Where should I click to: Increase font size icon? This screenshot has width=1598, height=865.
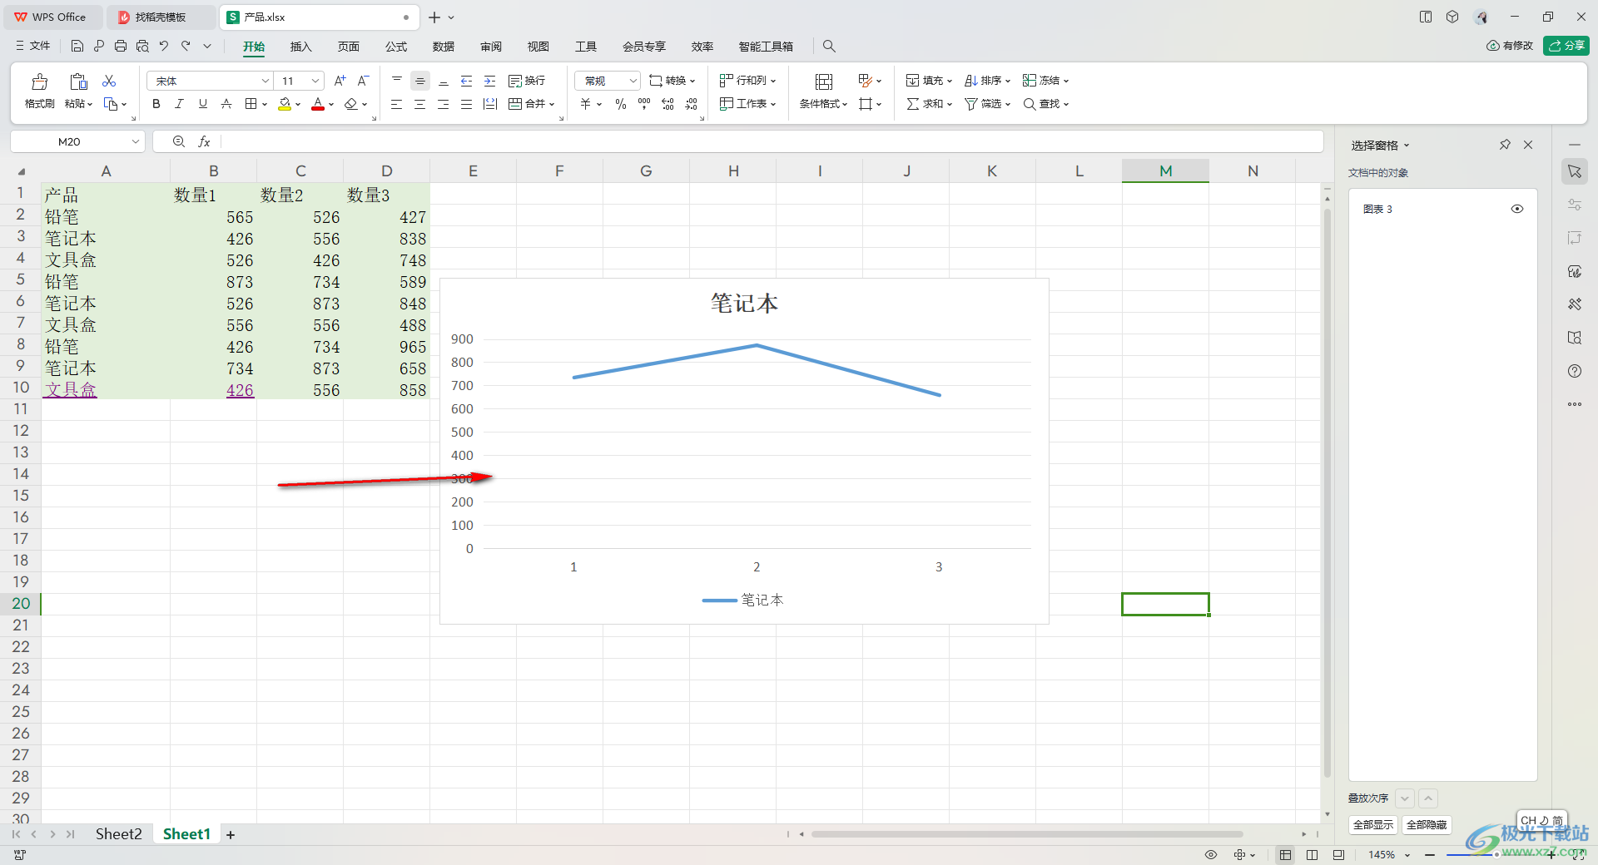[x=340, y=81]
